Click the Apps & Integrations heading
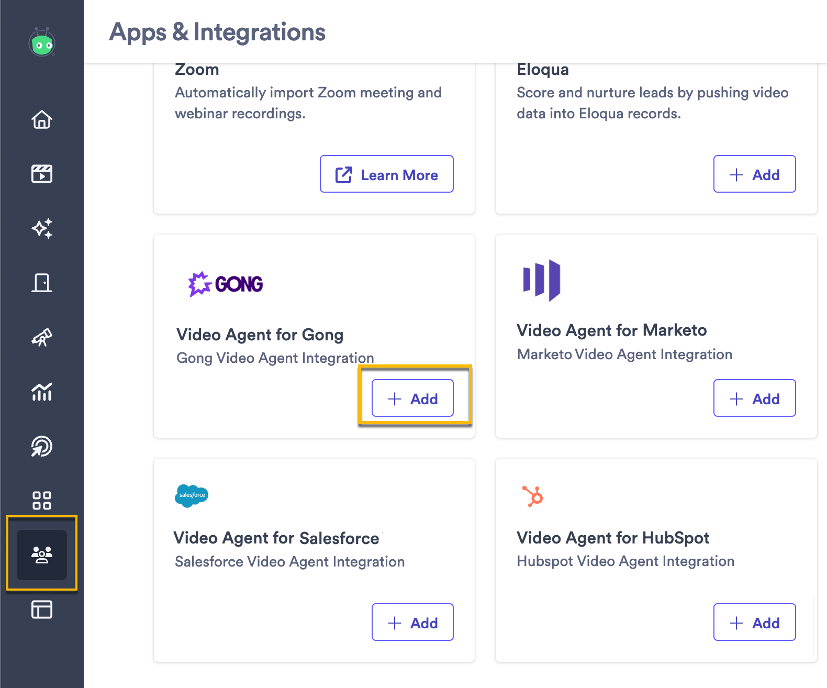 [217, 32]
